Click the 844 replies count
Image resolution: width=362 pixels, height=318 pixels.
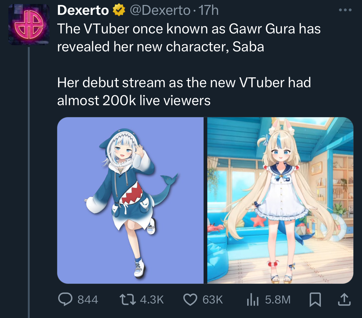click(88, 299)
